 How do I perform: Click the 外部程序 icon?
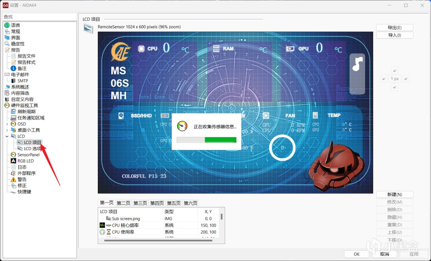(x=13, y=173)
